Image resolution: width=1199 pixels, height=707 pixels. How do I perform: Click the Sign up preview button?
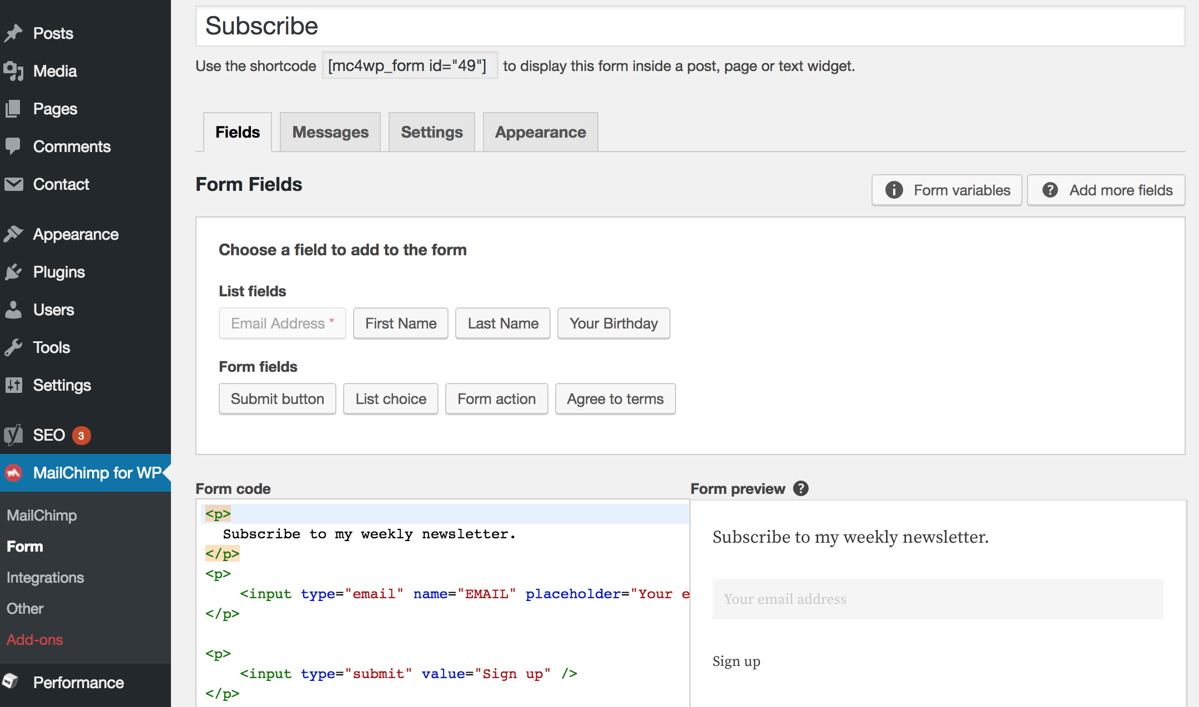737,661
